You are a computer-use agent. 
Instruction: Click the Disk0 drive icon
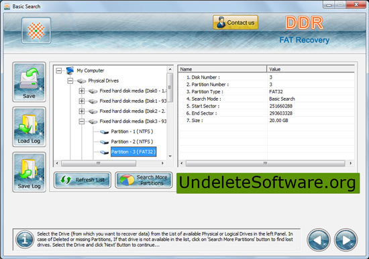pos(93,91)
